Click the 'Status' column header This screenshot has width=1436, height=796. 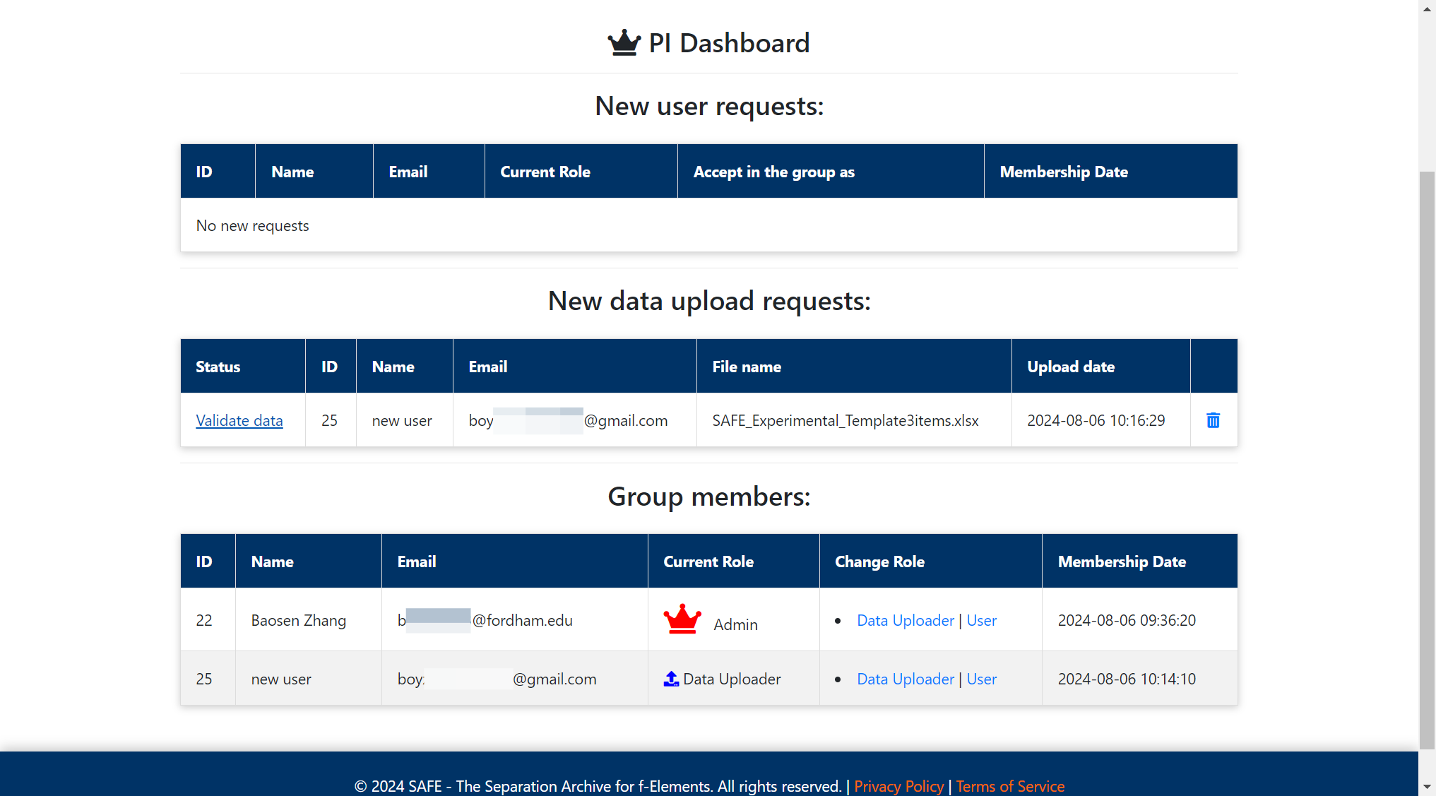(218, 367)
